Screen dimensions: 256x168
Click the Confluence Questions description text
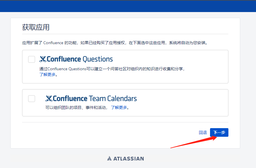(x=112, y=69)
